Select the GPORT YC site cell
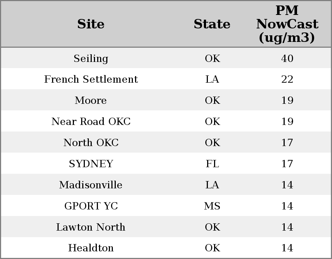Viewport: 332px width, 259px height. tap(91, 206)
